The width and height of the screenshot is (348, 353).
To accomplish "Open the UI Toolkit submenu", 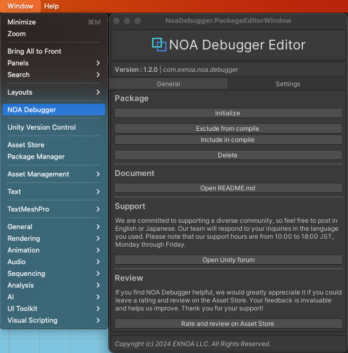I will coord(54,309).
